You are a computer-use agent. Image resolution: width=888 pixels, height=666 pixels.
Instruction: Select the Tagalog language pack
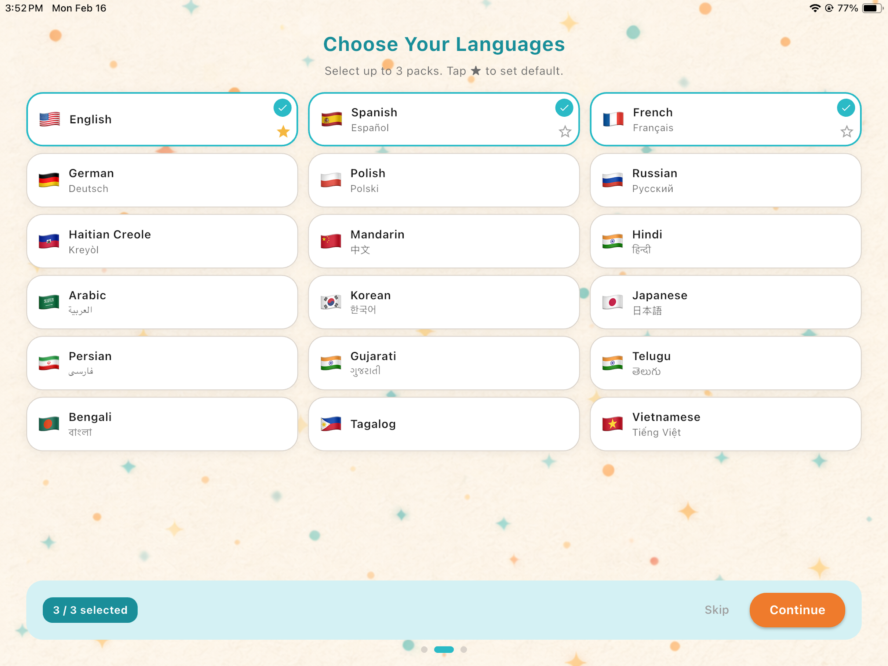pos(443,424)
